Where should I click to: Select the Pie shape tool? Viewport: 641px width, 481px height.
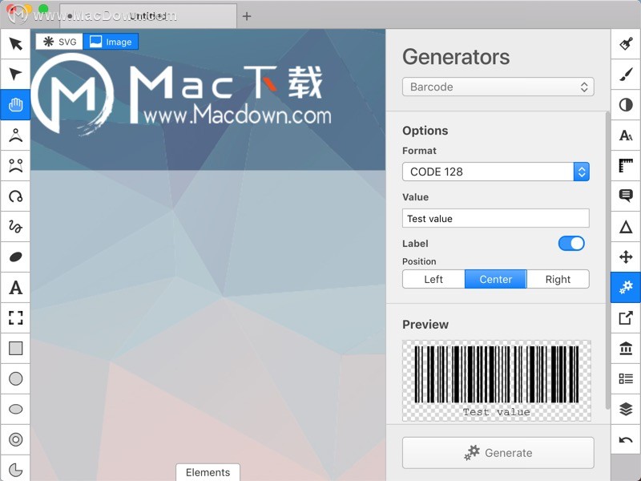[x=15, y=469]
